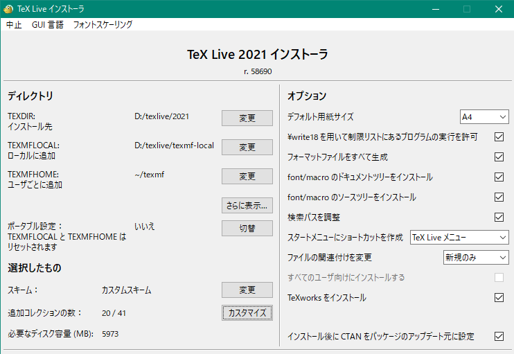Open the GUI 言語 menu
This screenshot has height=354, width=514.
(x=48, y=24)
